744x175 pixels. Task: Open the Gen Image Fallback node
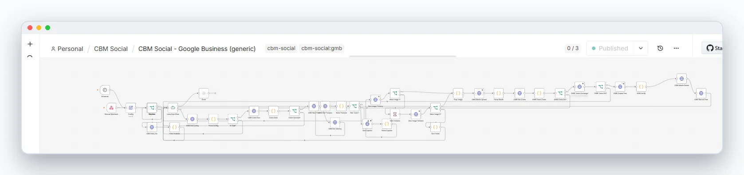[416, 114]
